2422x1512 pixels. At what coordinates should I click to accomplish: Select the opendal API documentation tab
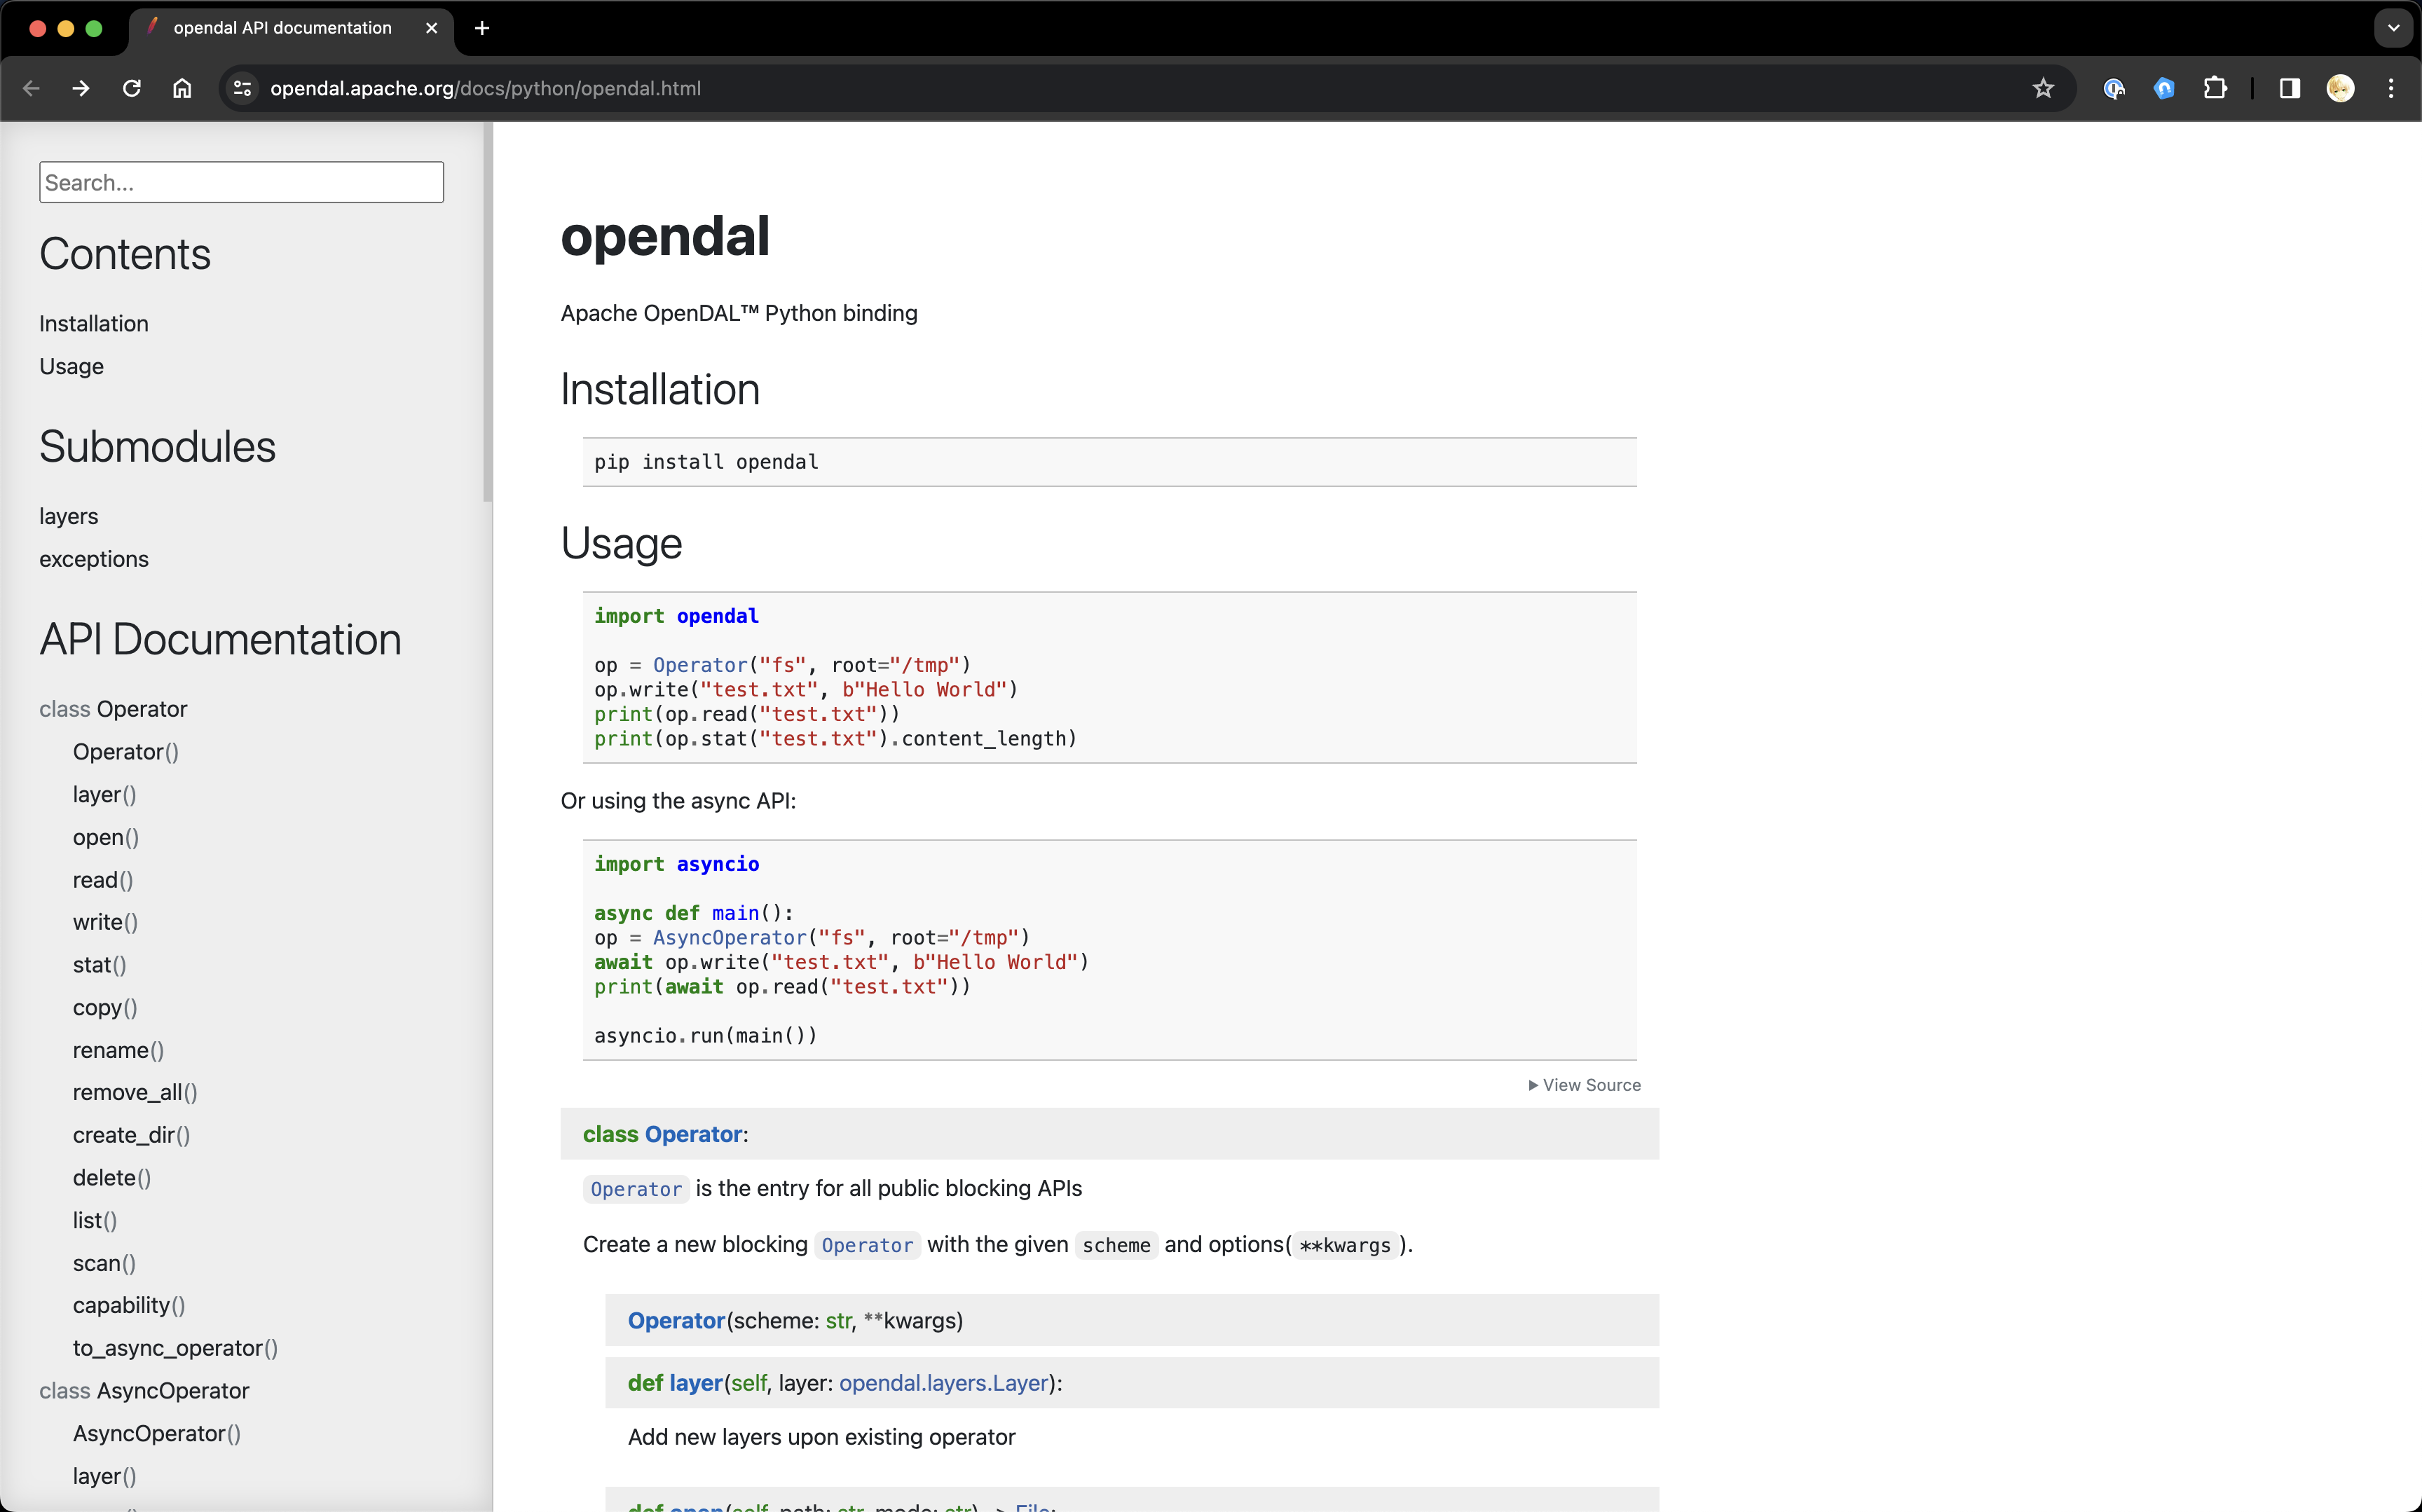[x=290, y=28]
